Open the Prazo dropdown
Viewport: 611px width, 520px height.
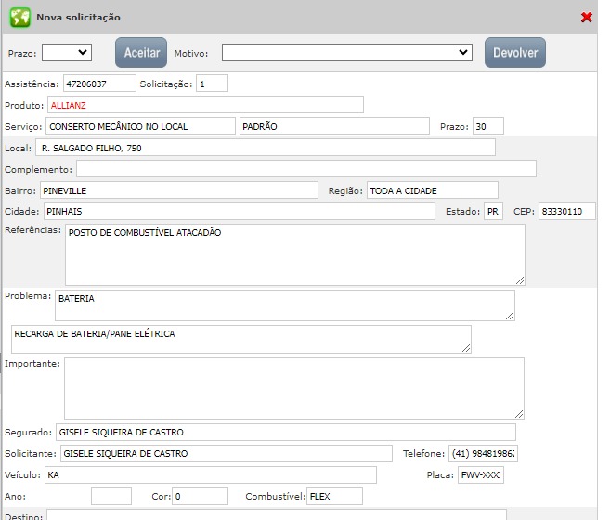[x=66, y=53]
